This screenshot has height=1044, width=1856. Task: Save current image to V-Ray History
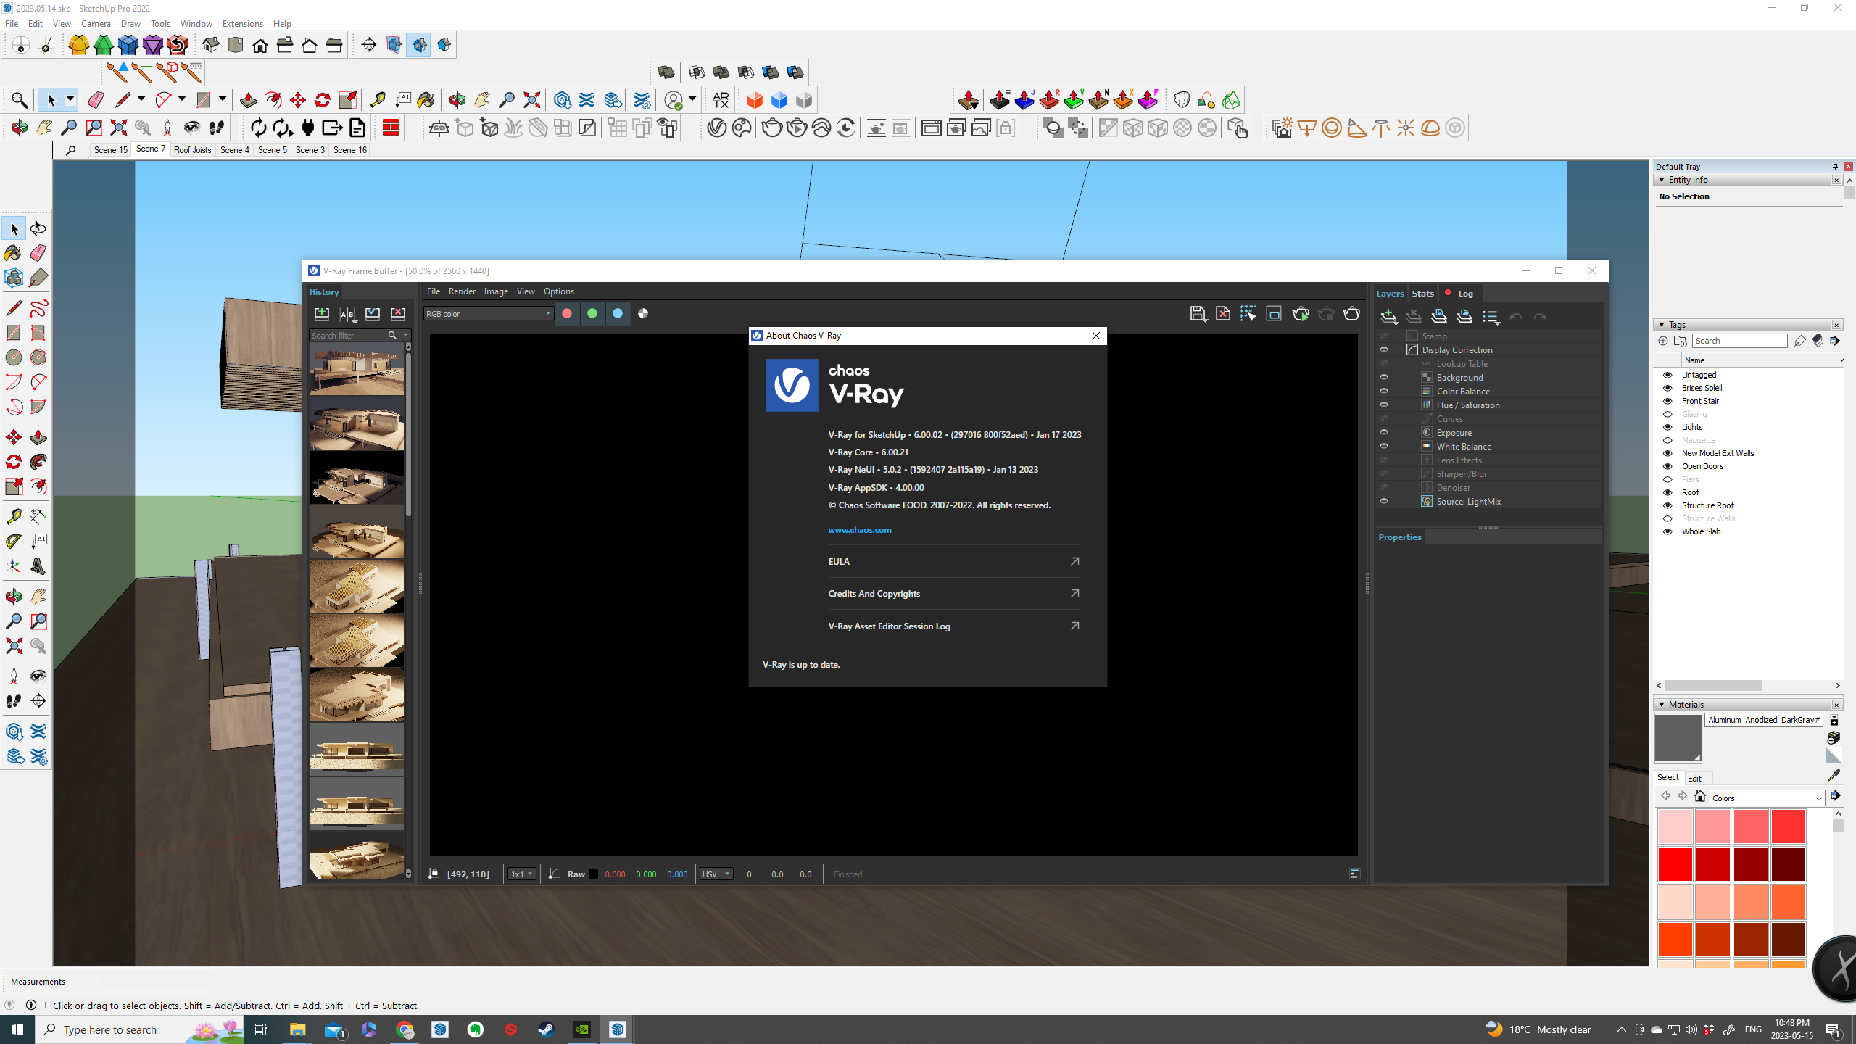(x=322, y=314)
